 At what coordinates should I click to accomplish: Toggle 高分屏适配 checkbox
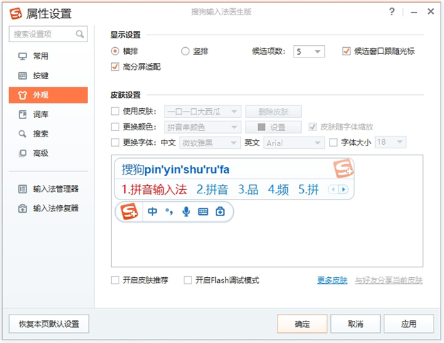click(x=115, y=67)
